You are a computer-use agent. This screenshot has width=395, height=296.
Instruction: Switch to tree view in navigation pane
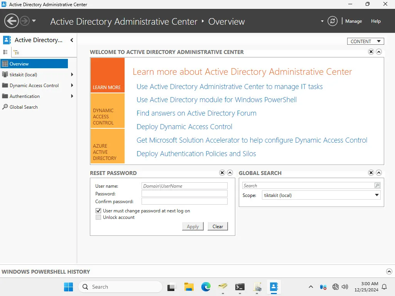pyautogui.click(x=15, y=52)
